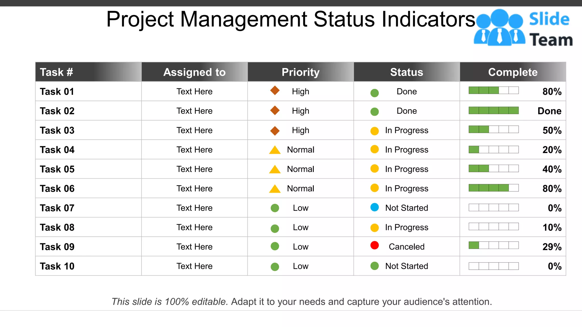The height and width of the screenshot is (327, 582).
Task: Select the Task 05 row label
Action: (x=57, y=169)
